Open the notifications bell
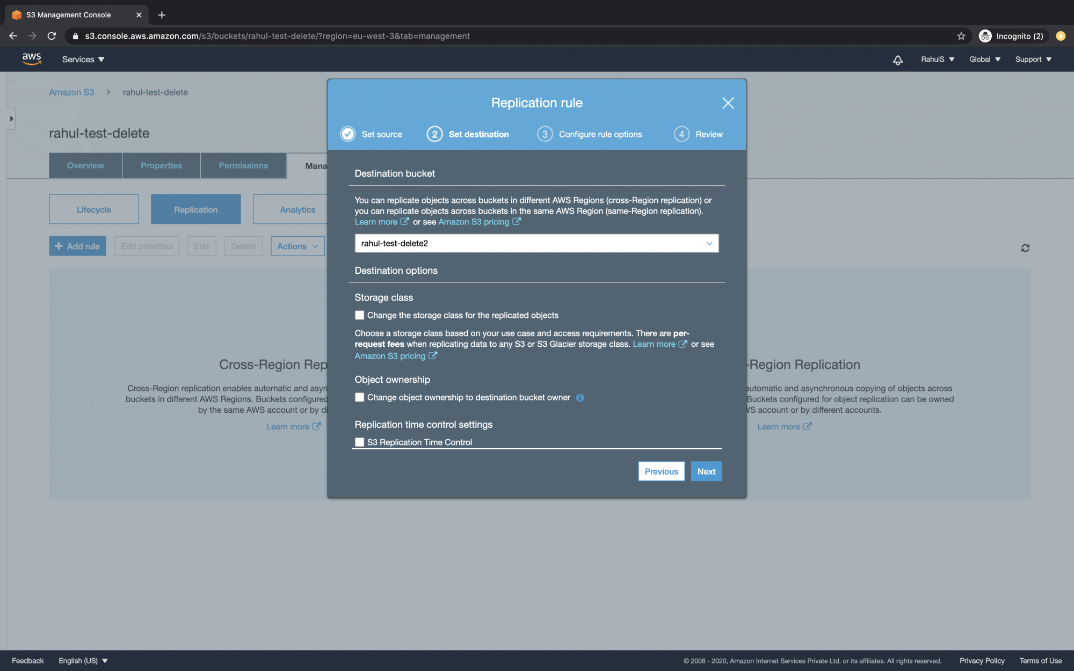This screenshot has height=671, width=1074. (897, 60)
